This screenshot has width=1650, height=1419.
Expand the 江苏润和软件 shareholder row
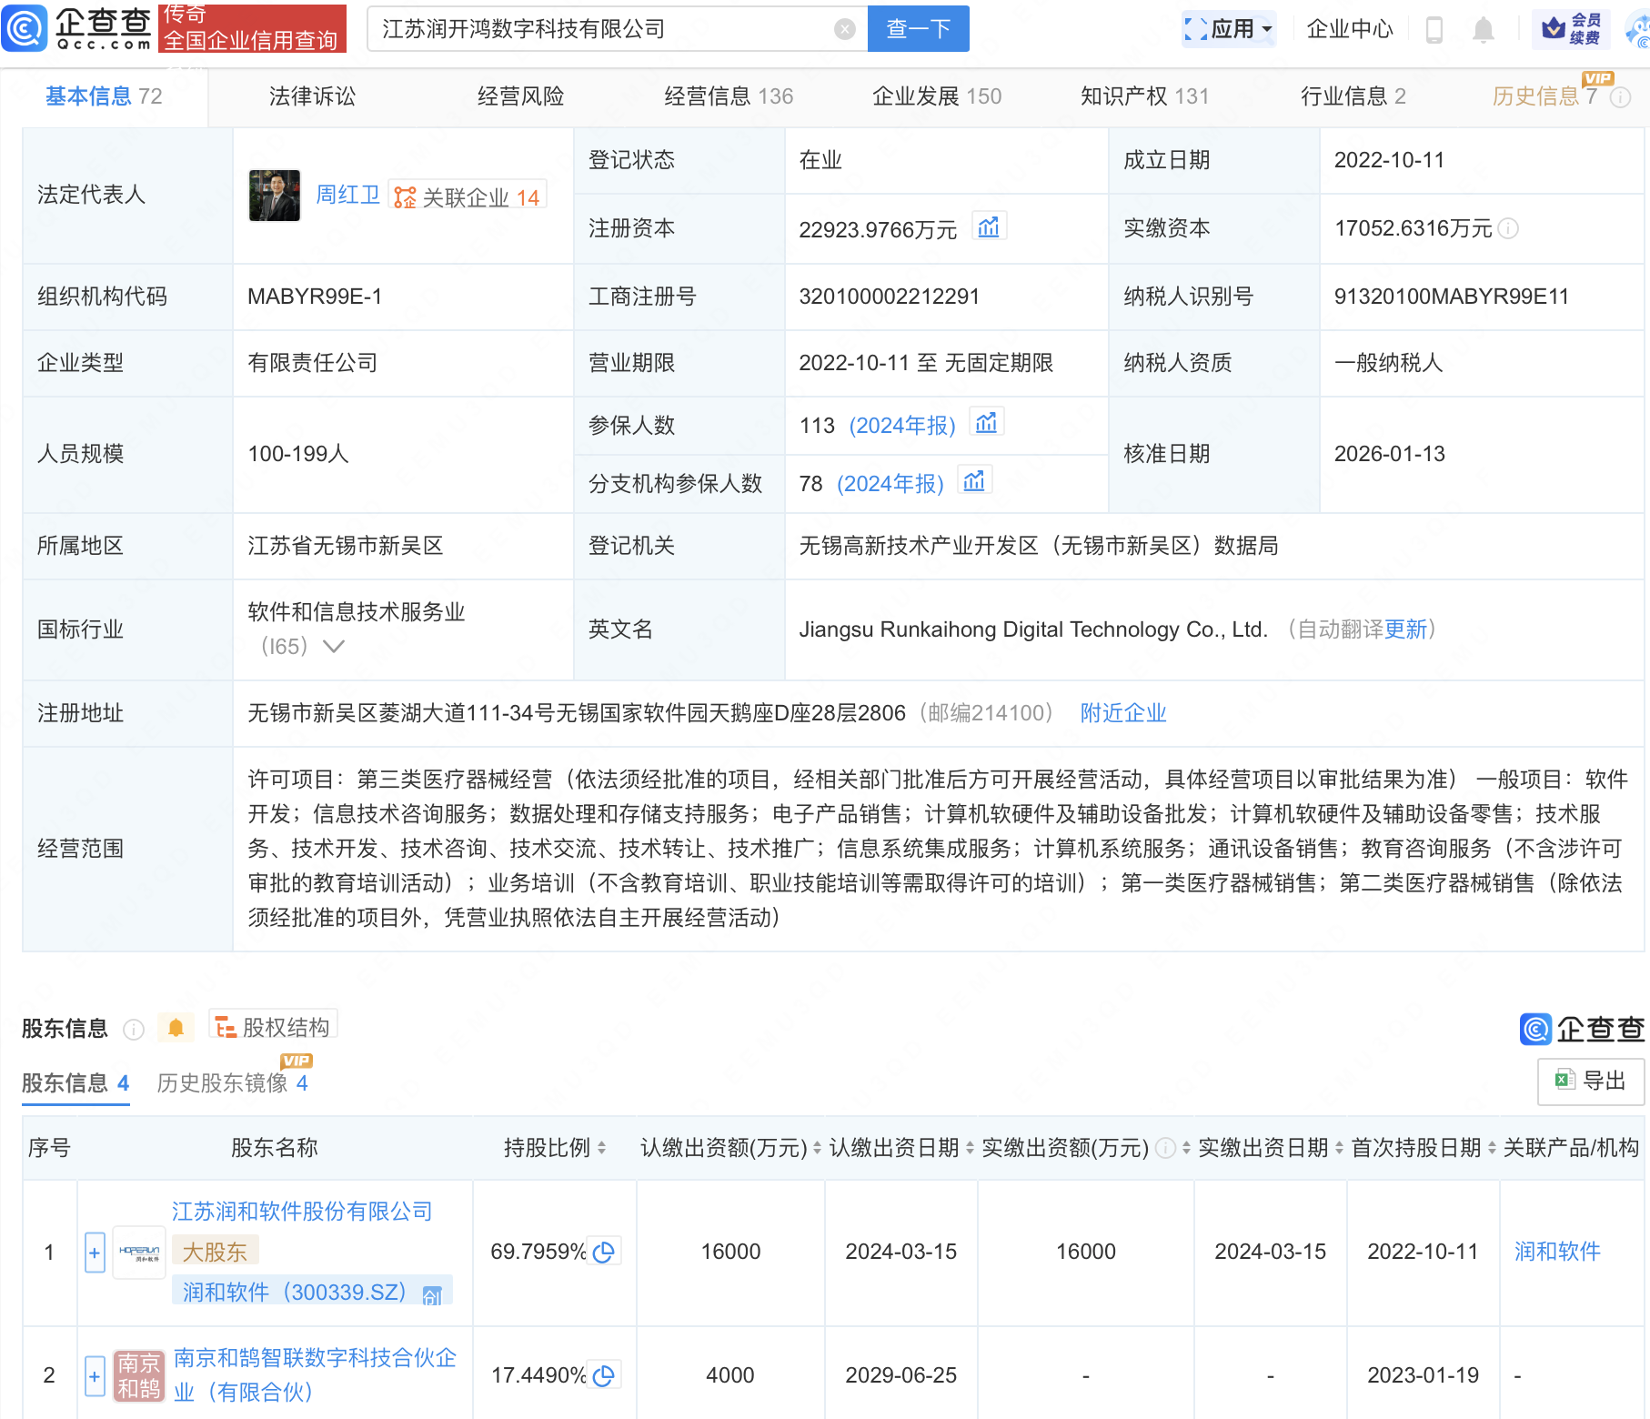(95, 1253)
